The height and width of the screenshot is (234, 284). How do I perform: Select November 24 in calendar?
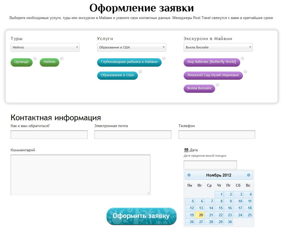[238, 215]
